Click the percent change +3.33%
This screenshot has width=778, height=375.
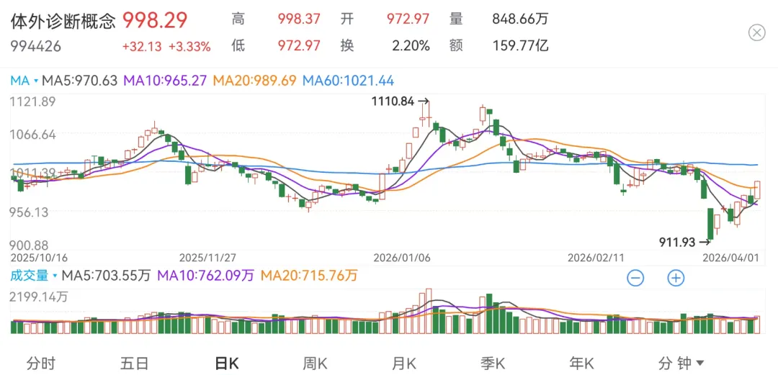pos(189,47)
